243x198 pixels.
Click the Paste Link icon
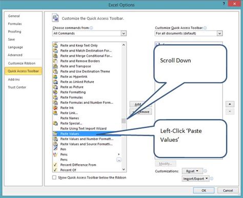[x=55, y=113]
